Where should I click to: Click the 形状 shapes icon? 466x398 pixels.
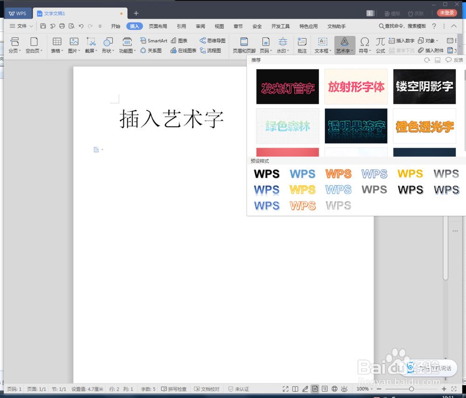(108, 45)
